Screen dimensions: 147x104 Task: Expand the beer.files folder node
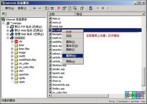[x=12, y=49]
